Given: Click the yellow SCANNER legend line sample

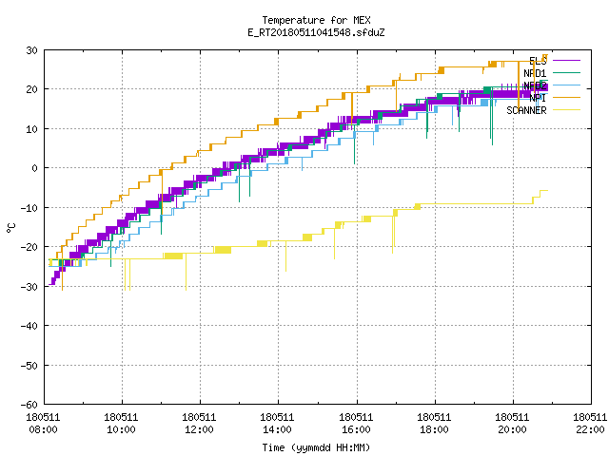Looking at the screenshot, I should pyautogui.click(x=566, y=110).
